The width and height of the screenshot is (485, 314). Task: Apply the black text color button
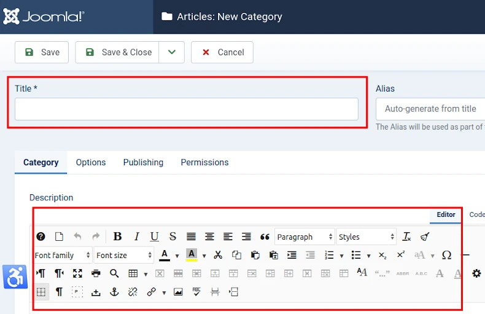pyautogui.click(x=165, y=255)
